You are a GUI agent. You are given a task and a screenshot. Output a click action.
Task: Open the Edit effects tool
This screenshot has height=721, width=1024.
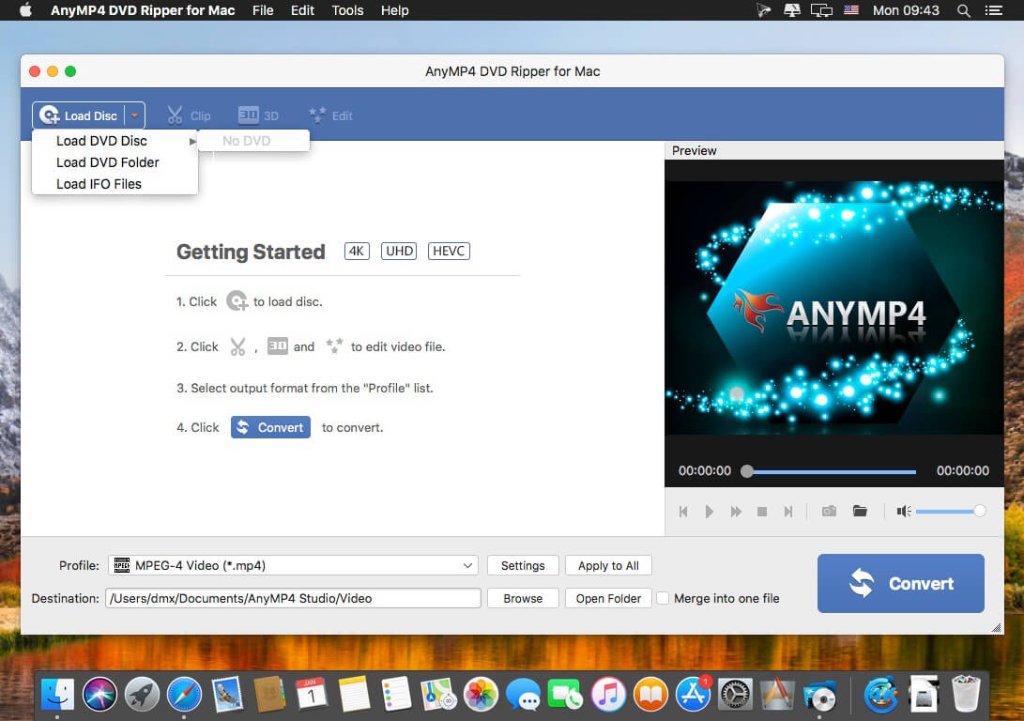coord(330,115)
